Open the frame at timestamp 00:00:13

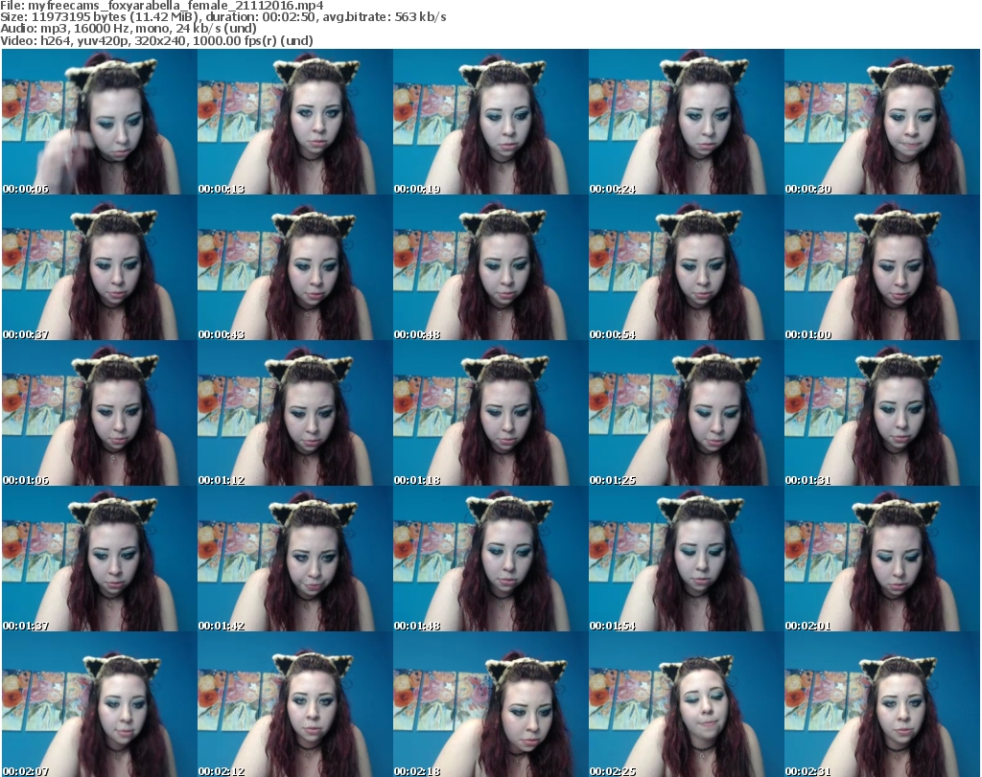pyautogui.click(x=295, y=122)
